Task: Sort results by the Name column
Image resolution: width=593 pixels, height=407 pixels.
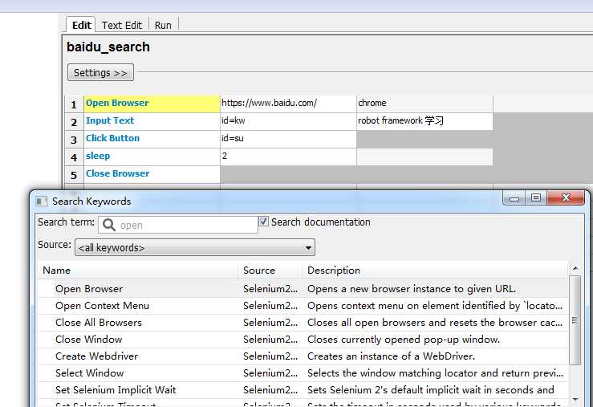Action: tap(138, 270)
